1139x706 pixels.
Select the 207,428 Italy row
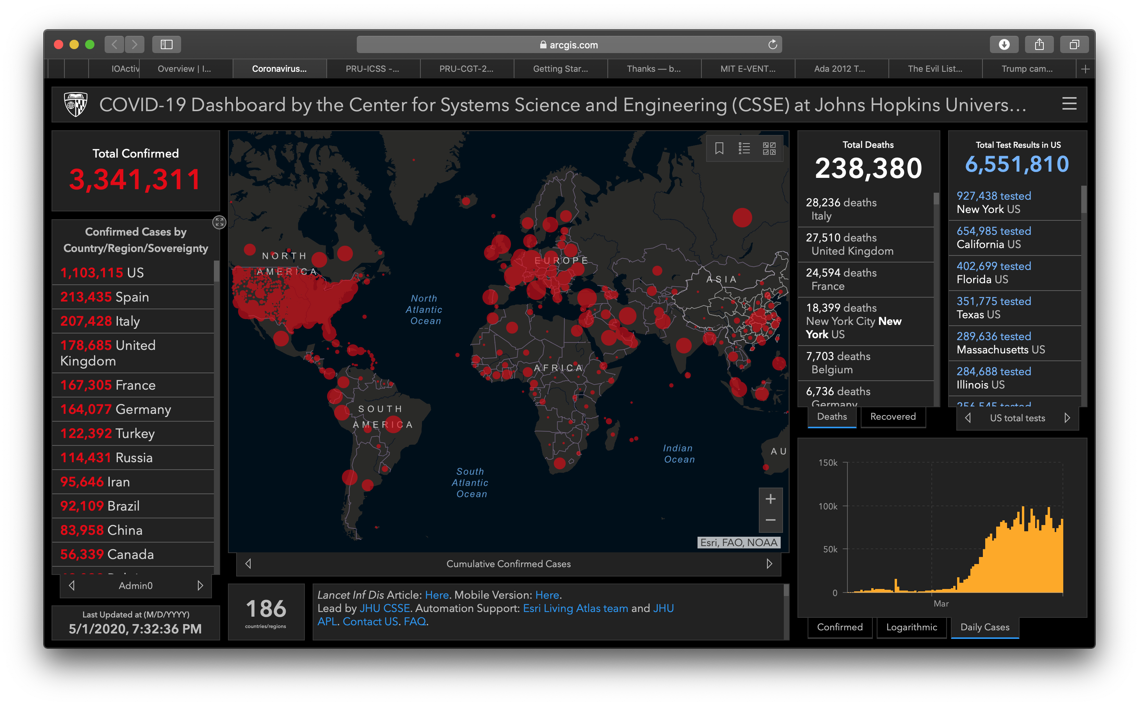133,321
